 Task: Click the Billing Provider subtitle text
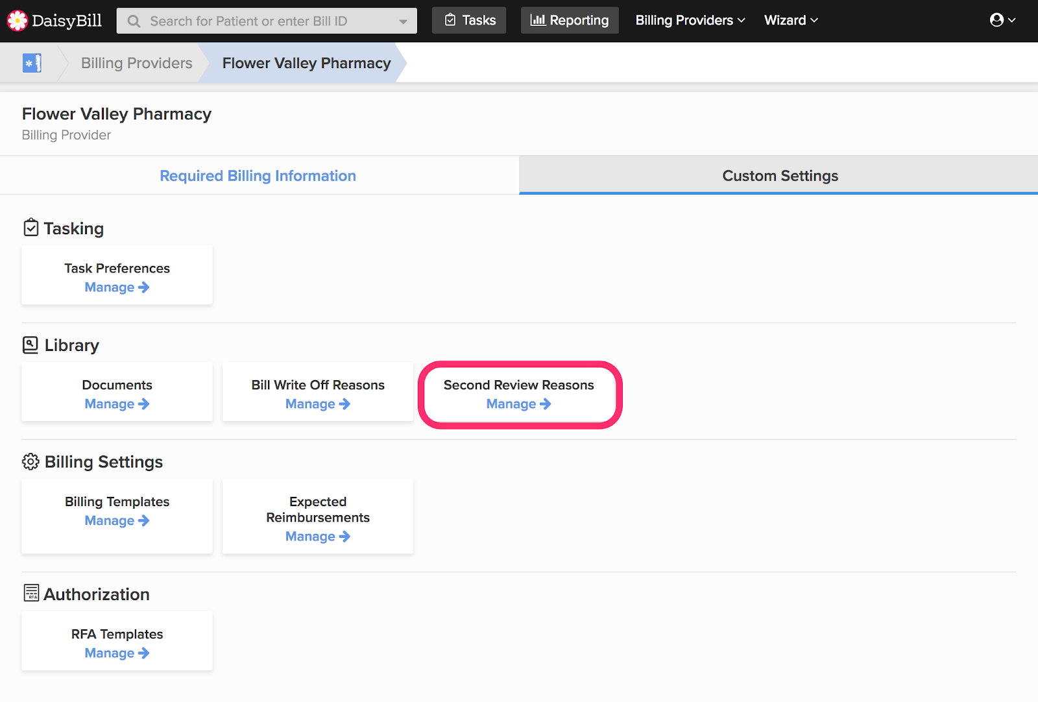coord(66,135)
